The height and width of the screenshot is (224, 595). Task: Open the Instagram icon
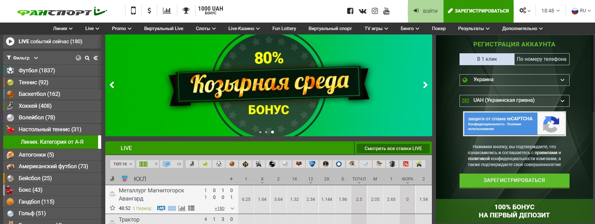click(x=375, y=11)
